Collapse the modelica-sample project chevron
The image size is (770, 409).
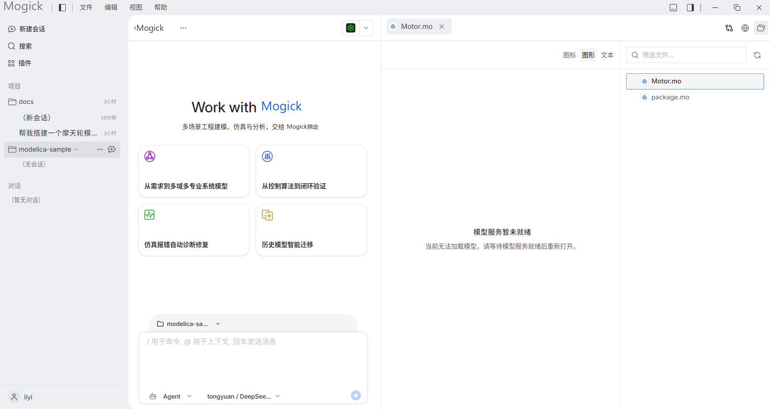tap(76, 150)
